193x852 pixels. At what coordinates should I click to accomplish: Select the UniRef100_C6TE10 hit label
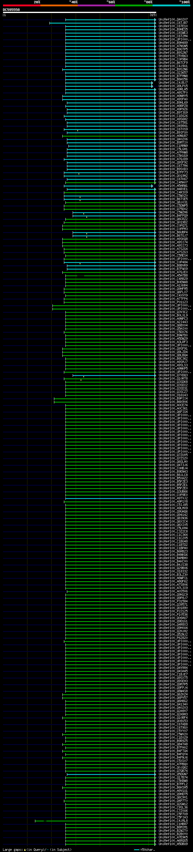(173, 26)
